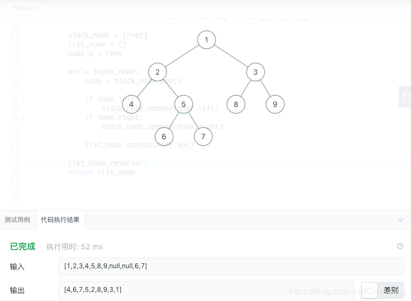Click the return list_node code line

point(102,172)
